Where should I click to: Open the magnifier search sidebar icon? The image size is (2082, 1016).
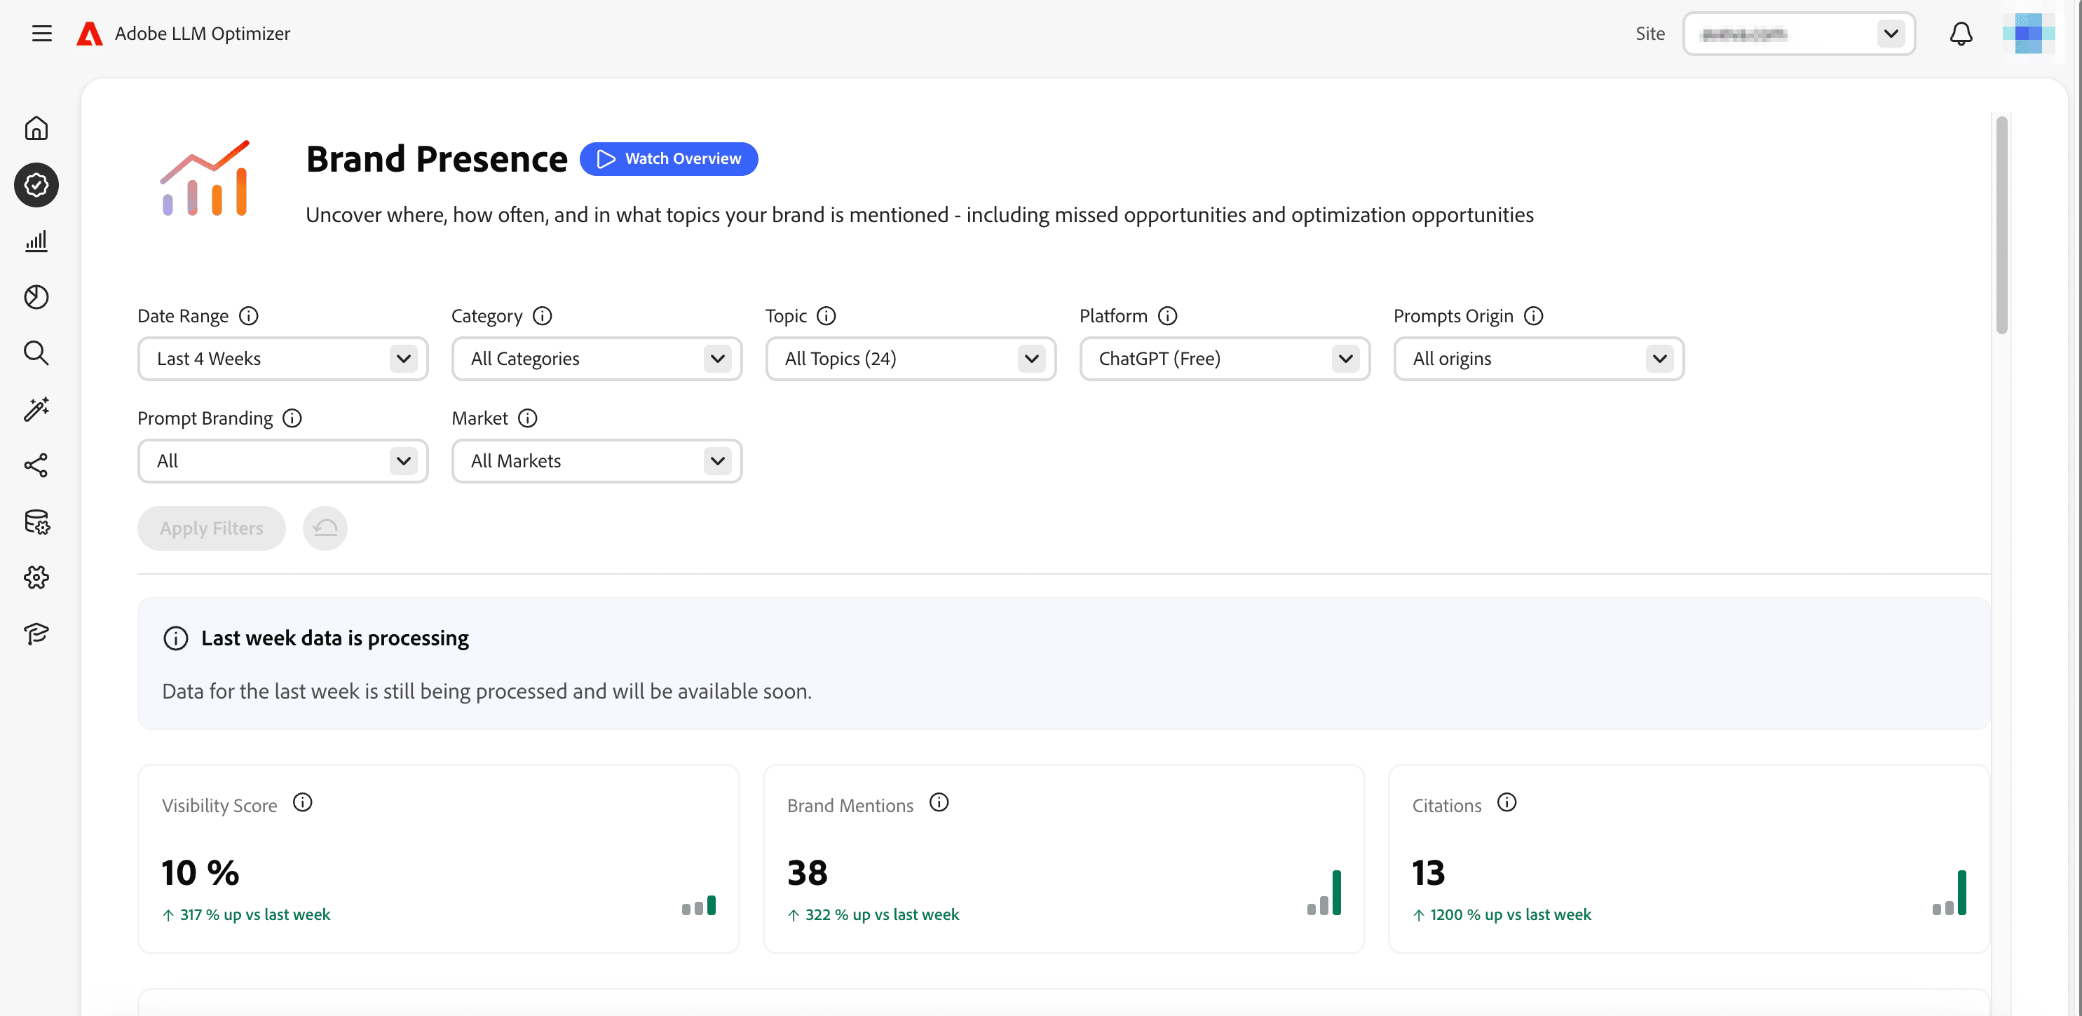point(36,353)
